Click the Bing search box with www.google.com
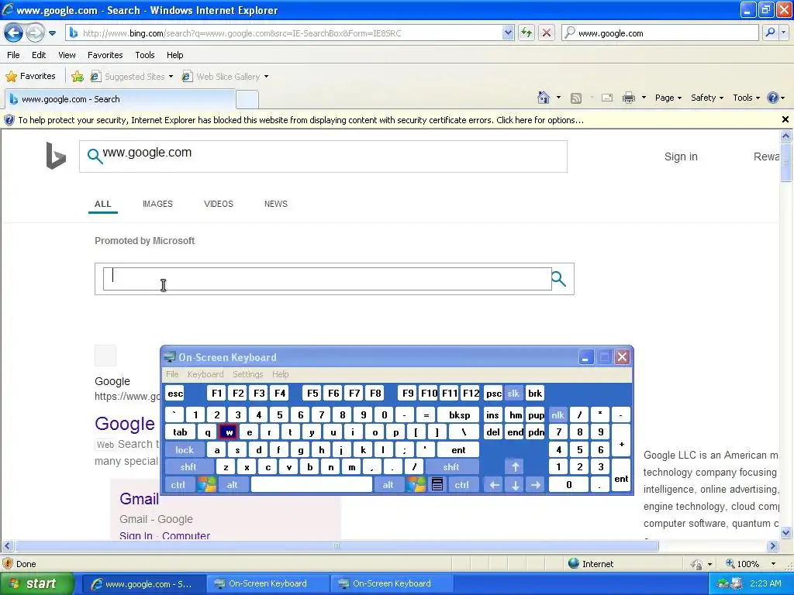 point(323,156)
